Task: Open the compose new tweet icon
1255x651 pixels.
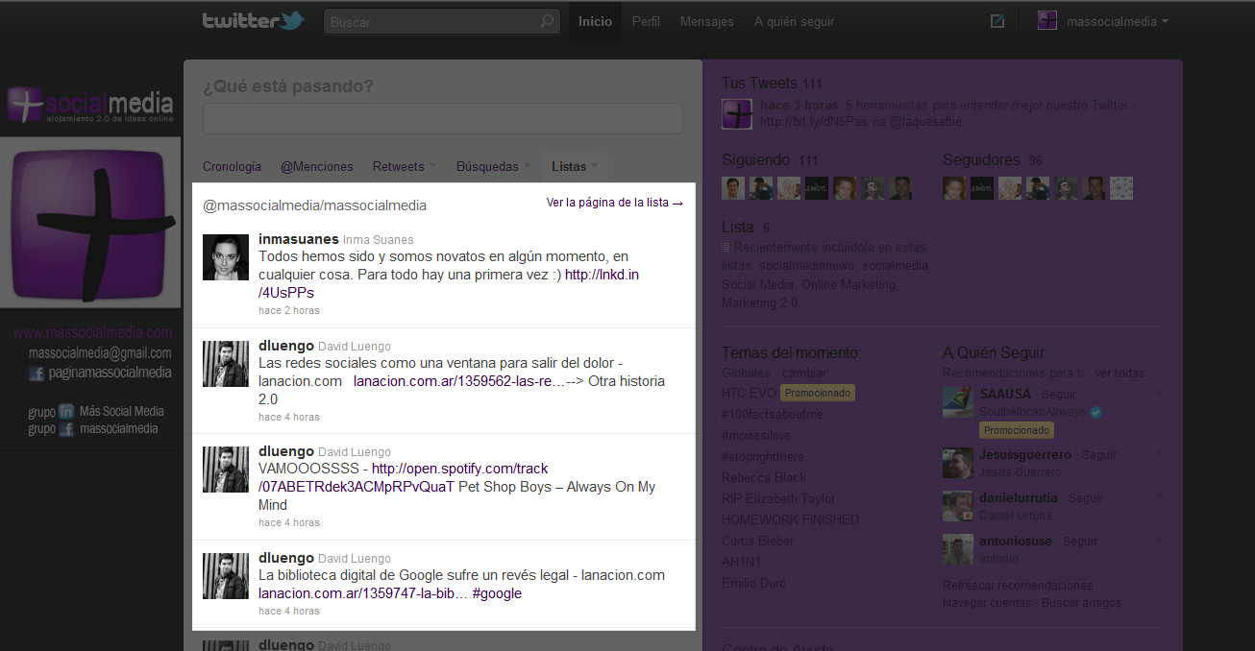Action: pos(997,21)
